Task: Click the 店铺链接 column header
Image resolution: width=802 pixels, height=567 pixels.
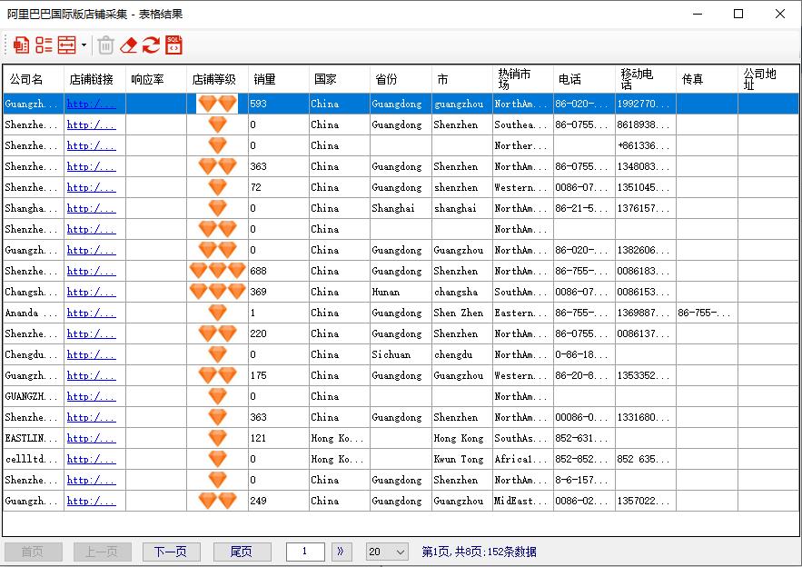Action: (x=94, y=79)
